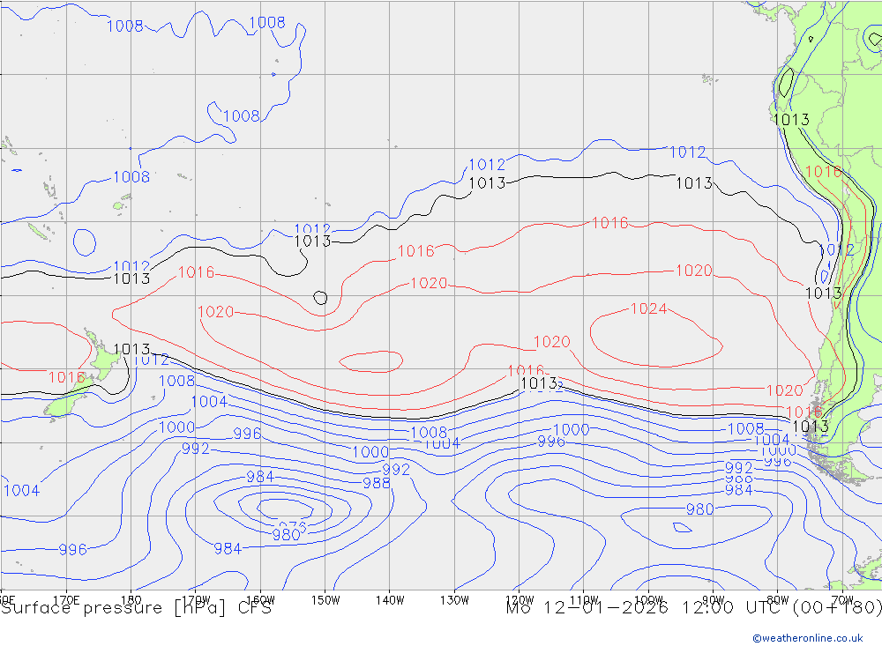Click the 110W longitude axis label
The image size is (882, 646).
click(x=584, y=600)
